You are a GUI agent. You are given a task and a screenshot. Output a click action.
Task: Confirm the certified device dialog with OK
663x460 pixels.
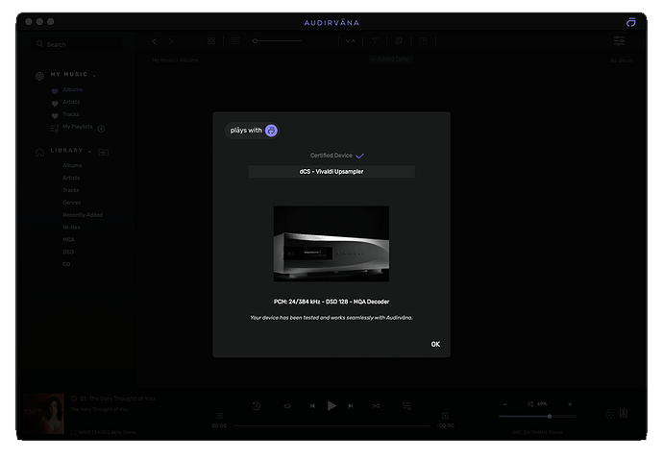[435, 344]
